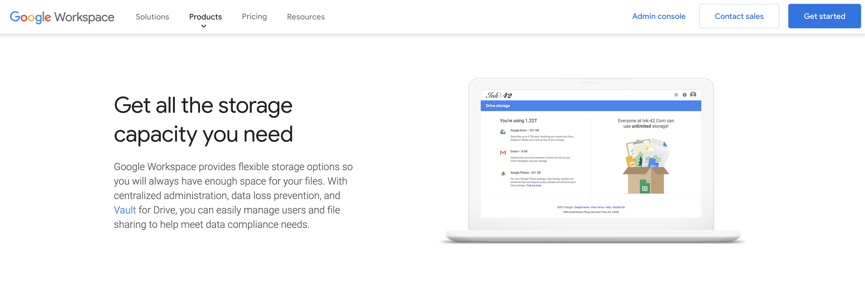Viewport: 865px width, 287px height.
Task: Click the apps grid icon in laptop mockup
Action: pos(676,95)
